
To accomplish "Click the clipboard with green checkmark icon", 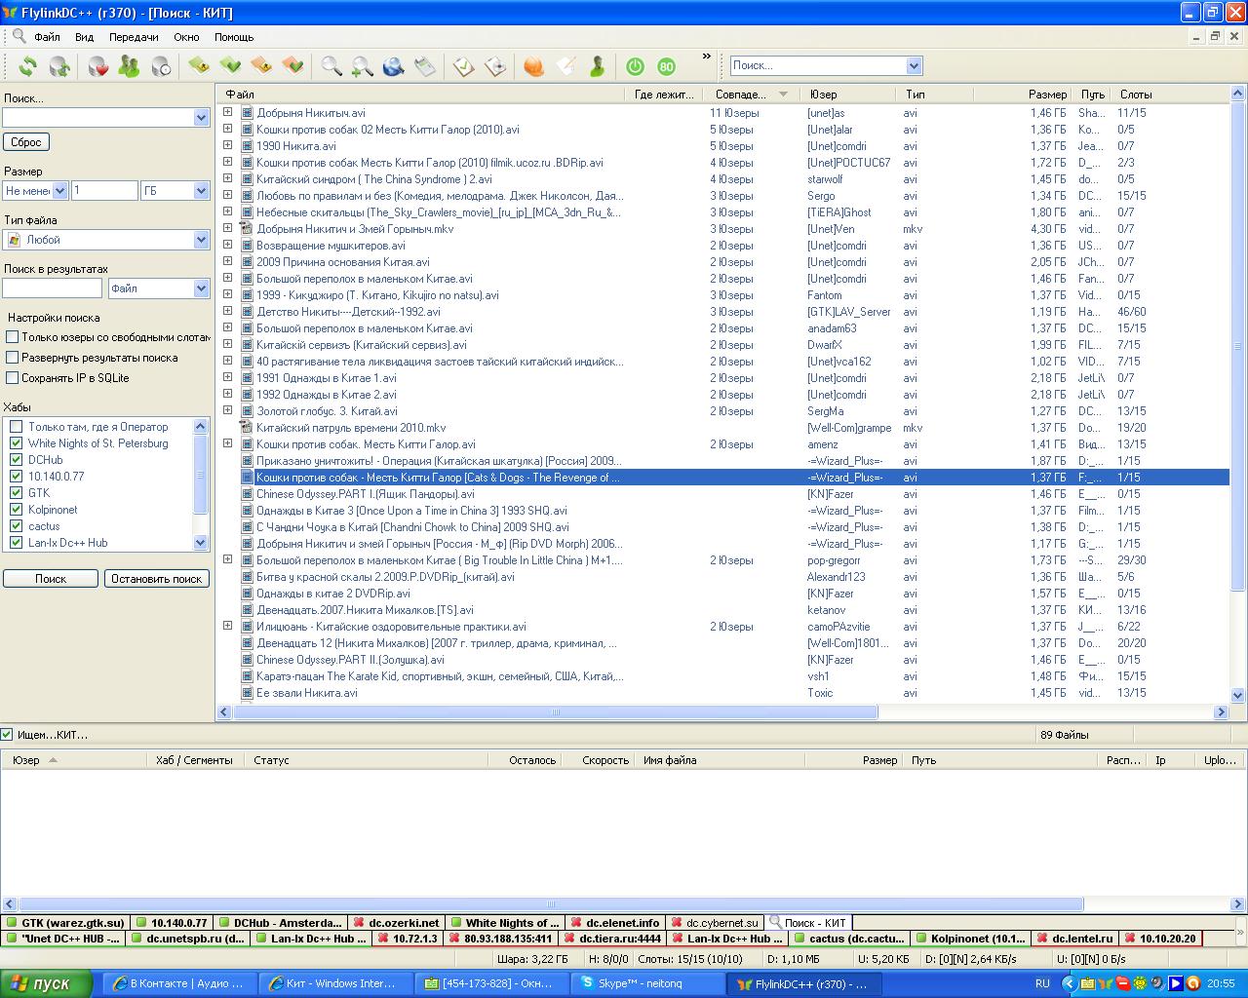I will (464, 66).
